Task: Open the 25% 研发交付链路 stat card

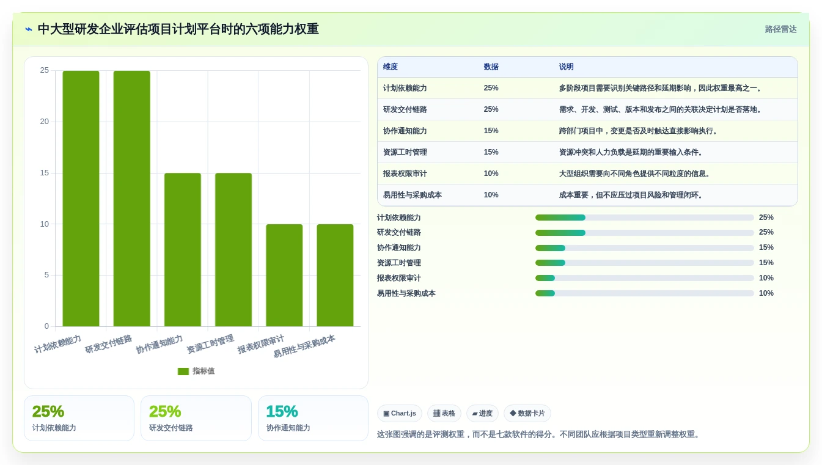Action: 196,418
